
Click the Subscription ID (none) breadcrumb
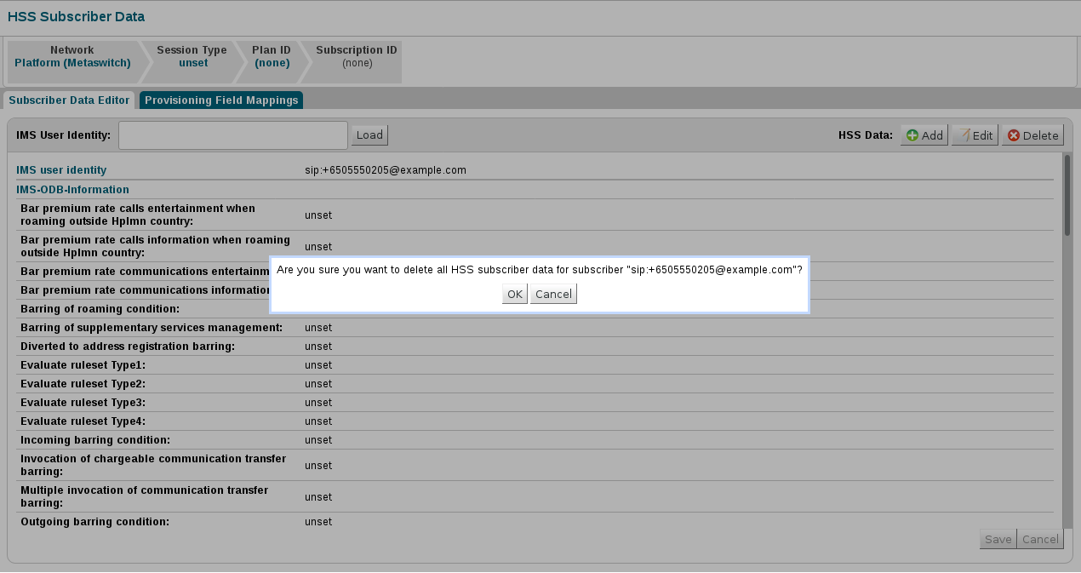pos(357,57)
